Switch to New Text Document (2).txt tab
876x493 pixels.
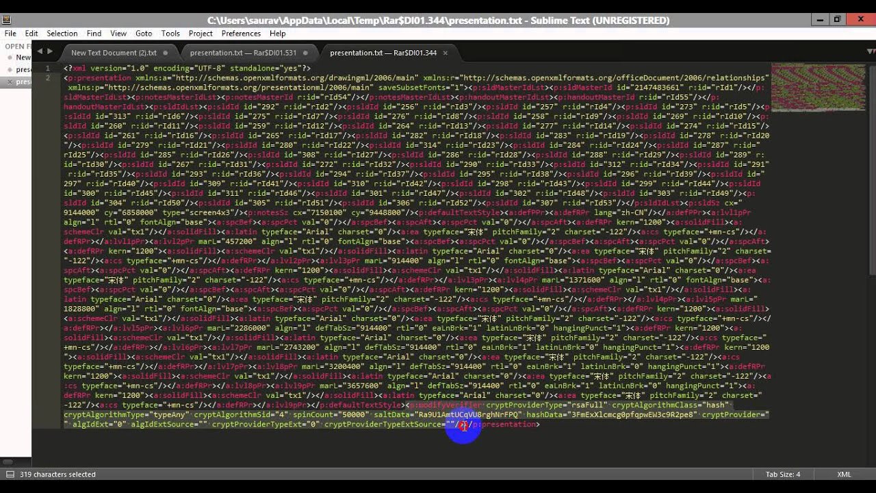[x=114, y=53]
